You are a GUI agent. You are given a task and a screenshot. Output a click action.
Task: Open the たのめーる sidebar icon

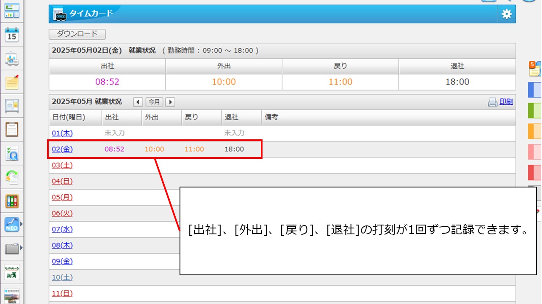(x=12, y=272)
